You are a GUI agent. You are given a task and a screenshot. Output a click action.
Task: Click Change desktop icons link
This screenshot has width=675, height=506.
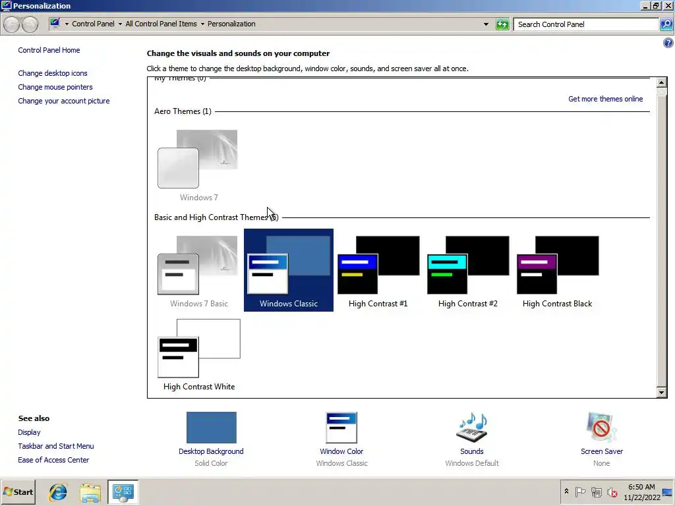pyautogui.click(x=53, y=73)
